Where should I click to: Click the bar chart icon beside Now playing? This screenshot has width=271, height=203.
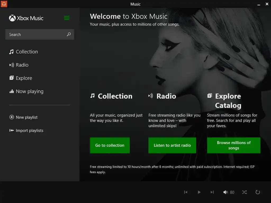tap(12, 91)
